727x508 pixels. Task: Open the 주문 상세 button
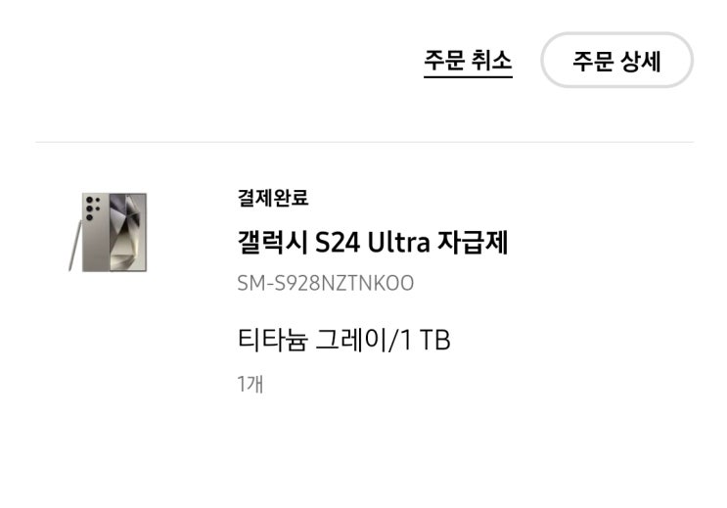tap(616, 60)
